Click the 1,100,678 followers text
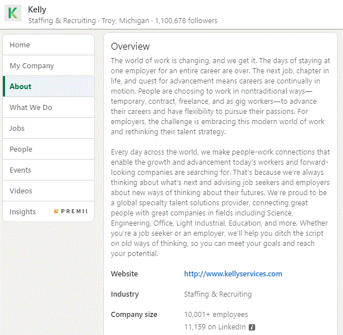Viewport: 343px width, 335px height. (x=186, y=21)
